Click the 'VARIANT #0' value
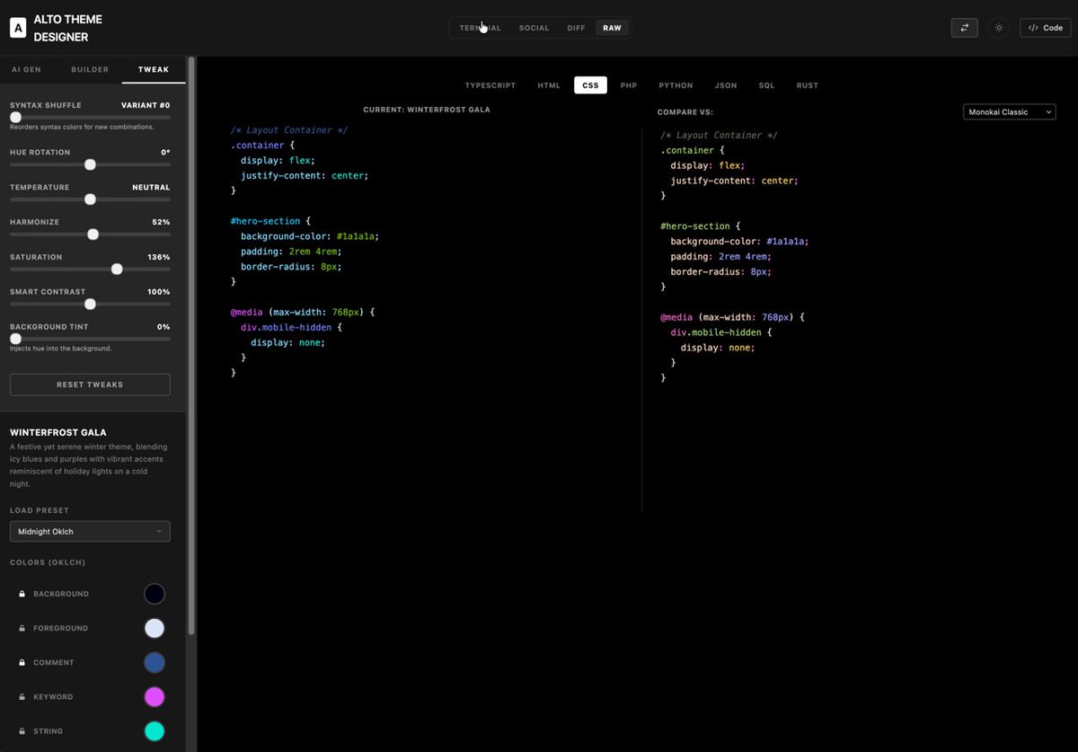Screen dimensions: 1078x752 point(146,105)
